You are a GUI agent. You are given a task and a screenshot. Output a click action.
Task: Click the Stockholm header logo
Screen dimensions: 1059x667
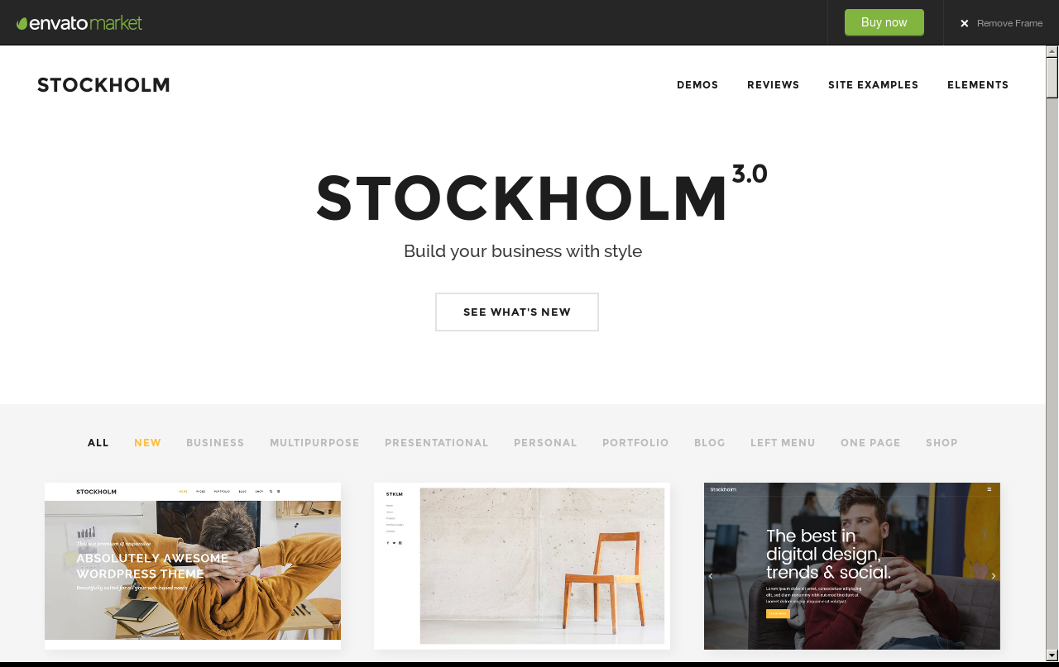point(103,85)
